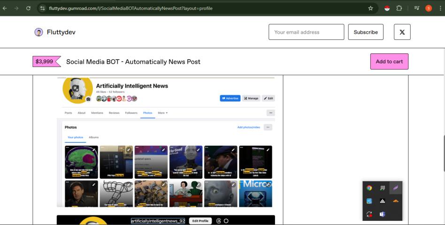Open the media controls icon in toolbar
Viewport: 445px width, 225px height.
[x=417, y=8]
